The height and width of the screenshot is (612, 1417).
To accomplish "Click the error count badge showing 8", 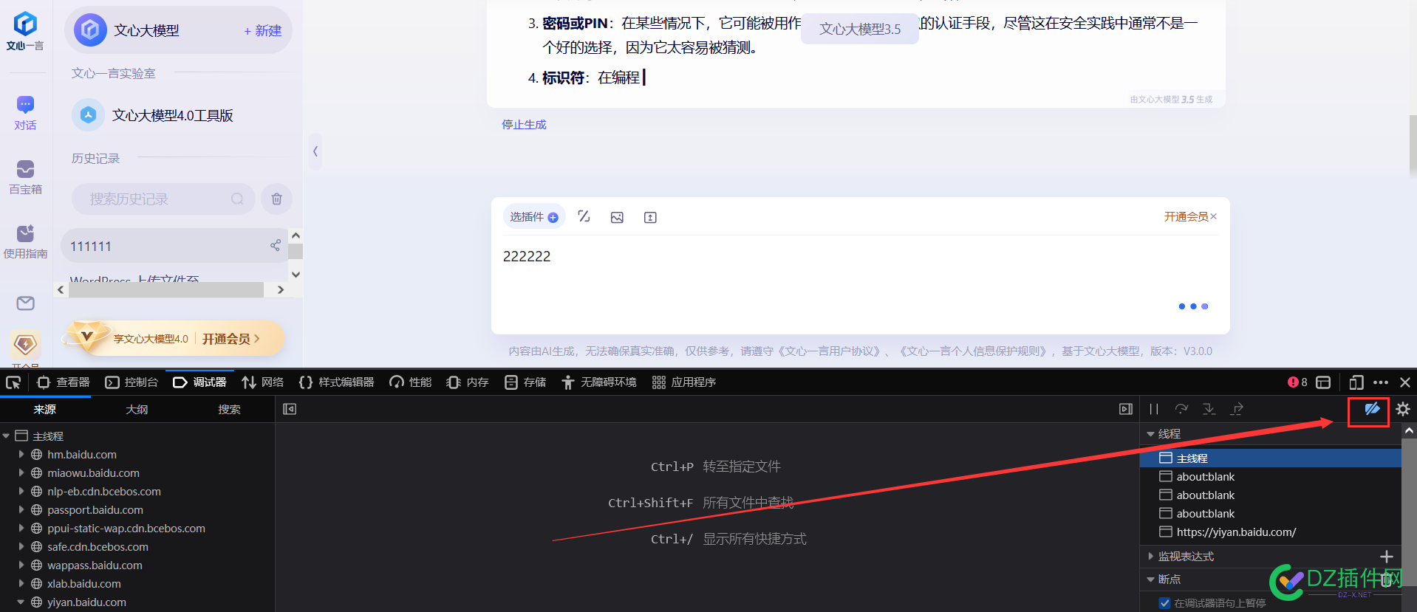I will click(1297, 382).
